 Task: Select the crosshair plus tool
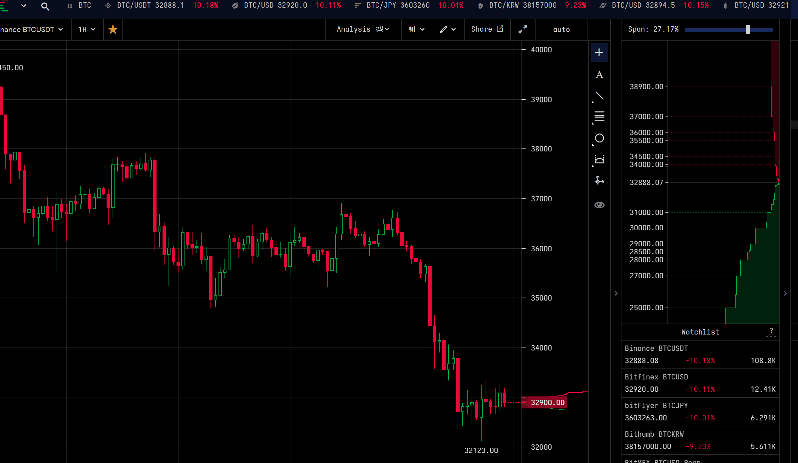click(599, 53)
